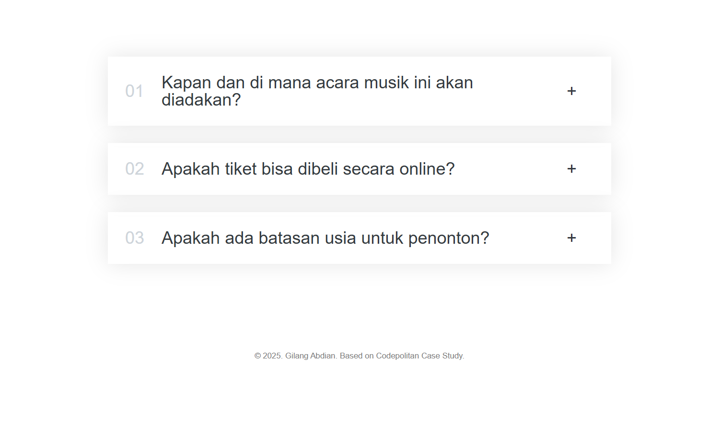Click the number 03 label
Viewport: 721px width, 441px height.
[134, 238]
